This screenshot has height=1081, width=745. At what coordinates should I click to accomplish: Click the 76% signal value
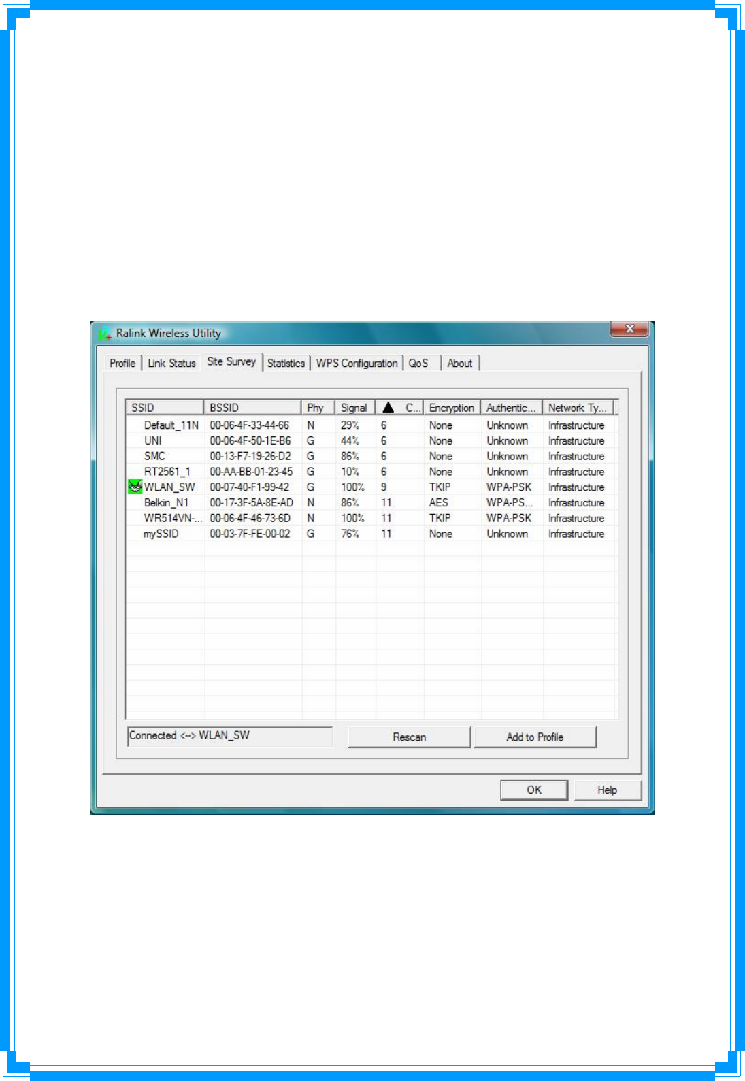point(350,534)
